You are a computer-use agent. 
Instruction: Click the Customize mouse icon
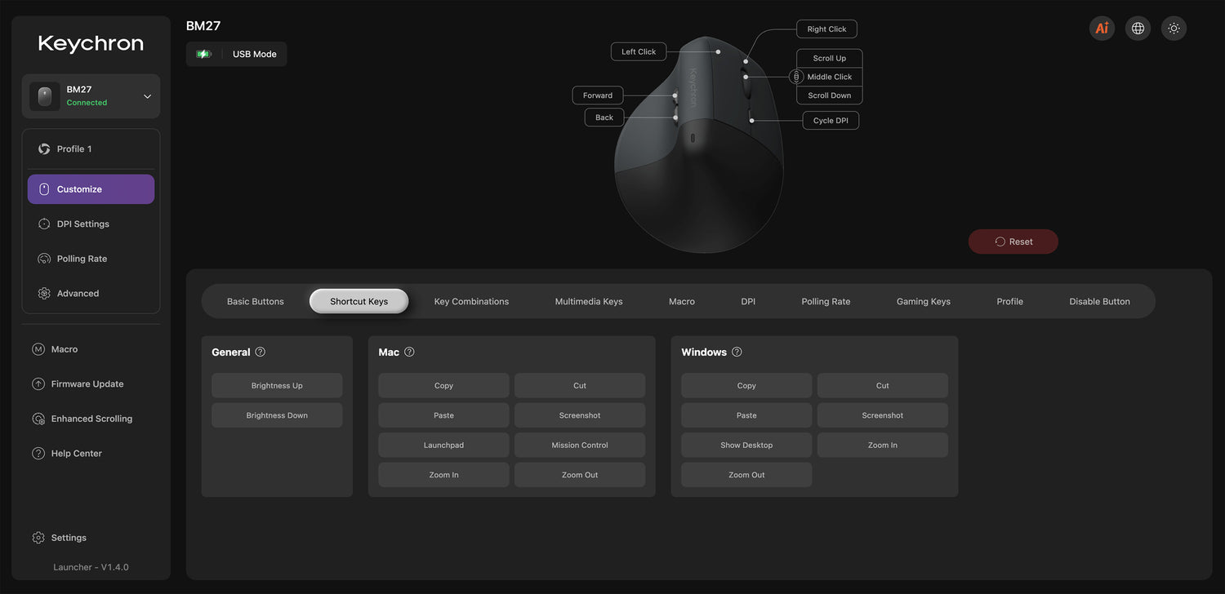coord(44,189)
